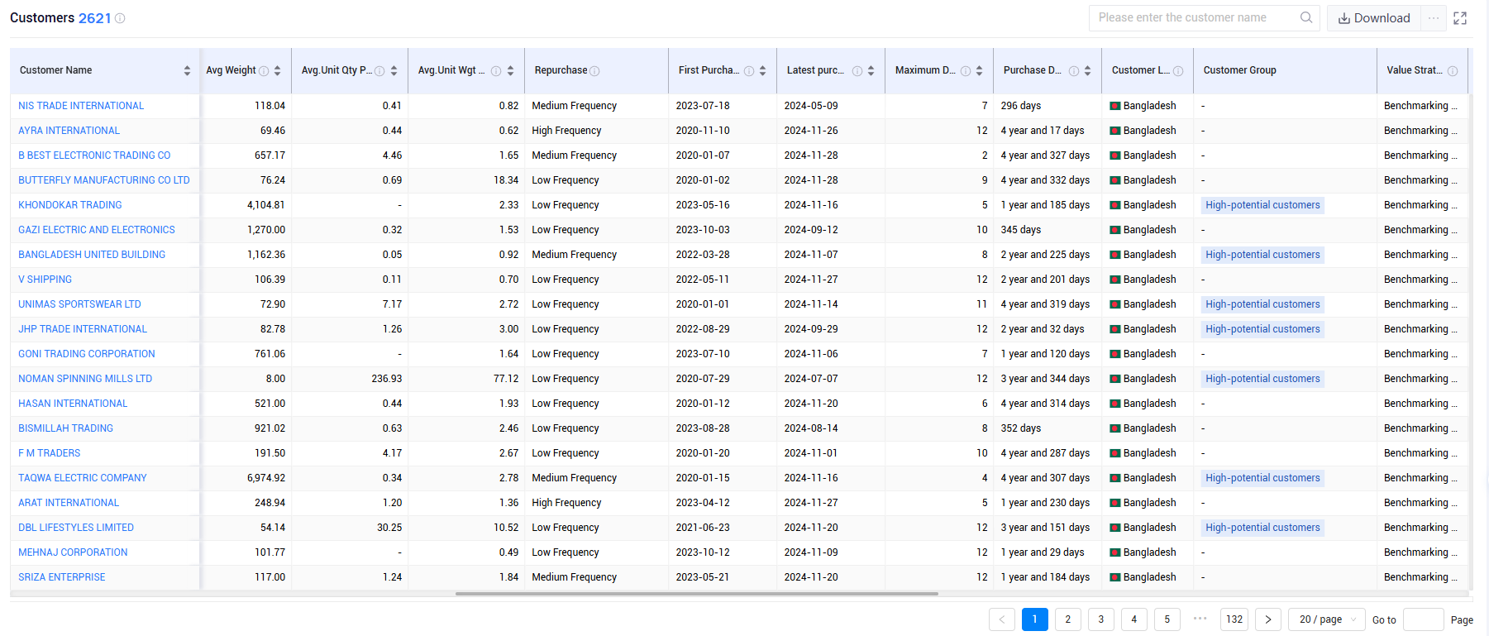Open UNIMAS SPORTSWEAR LTD customer
1489x636 pixels.
tap(79, 304)
